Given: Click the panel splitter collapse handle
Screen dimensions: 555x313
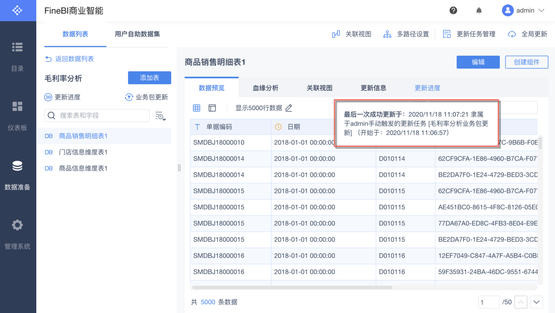Looking at the screenshot, I should [x=179, y=168].
